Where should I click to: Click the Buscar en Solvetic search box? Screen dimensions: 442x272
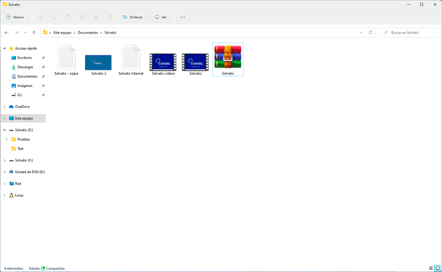(x=409, y=32)
